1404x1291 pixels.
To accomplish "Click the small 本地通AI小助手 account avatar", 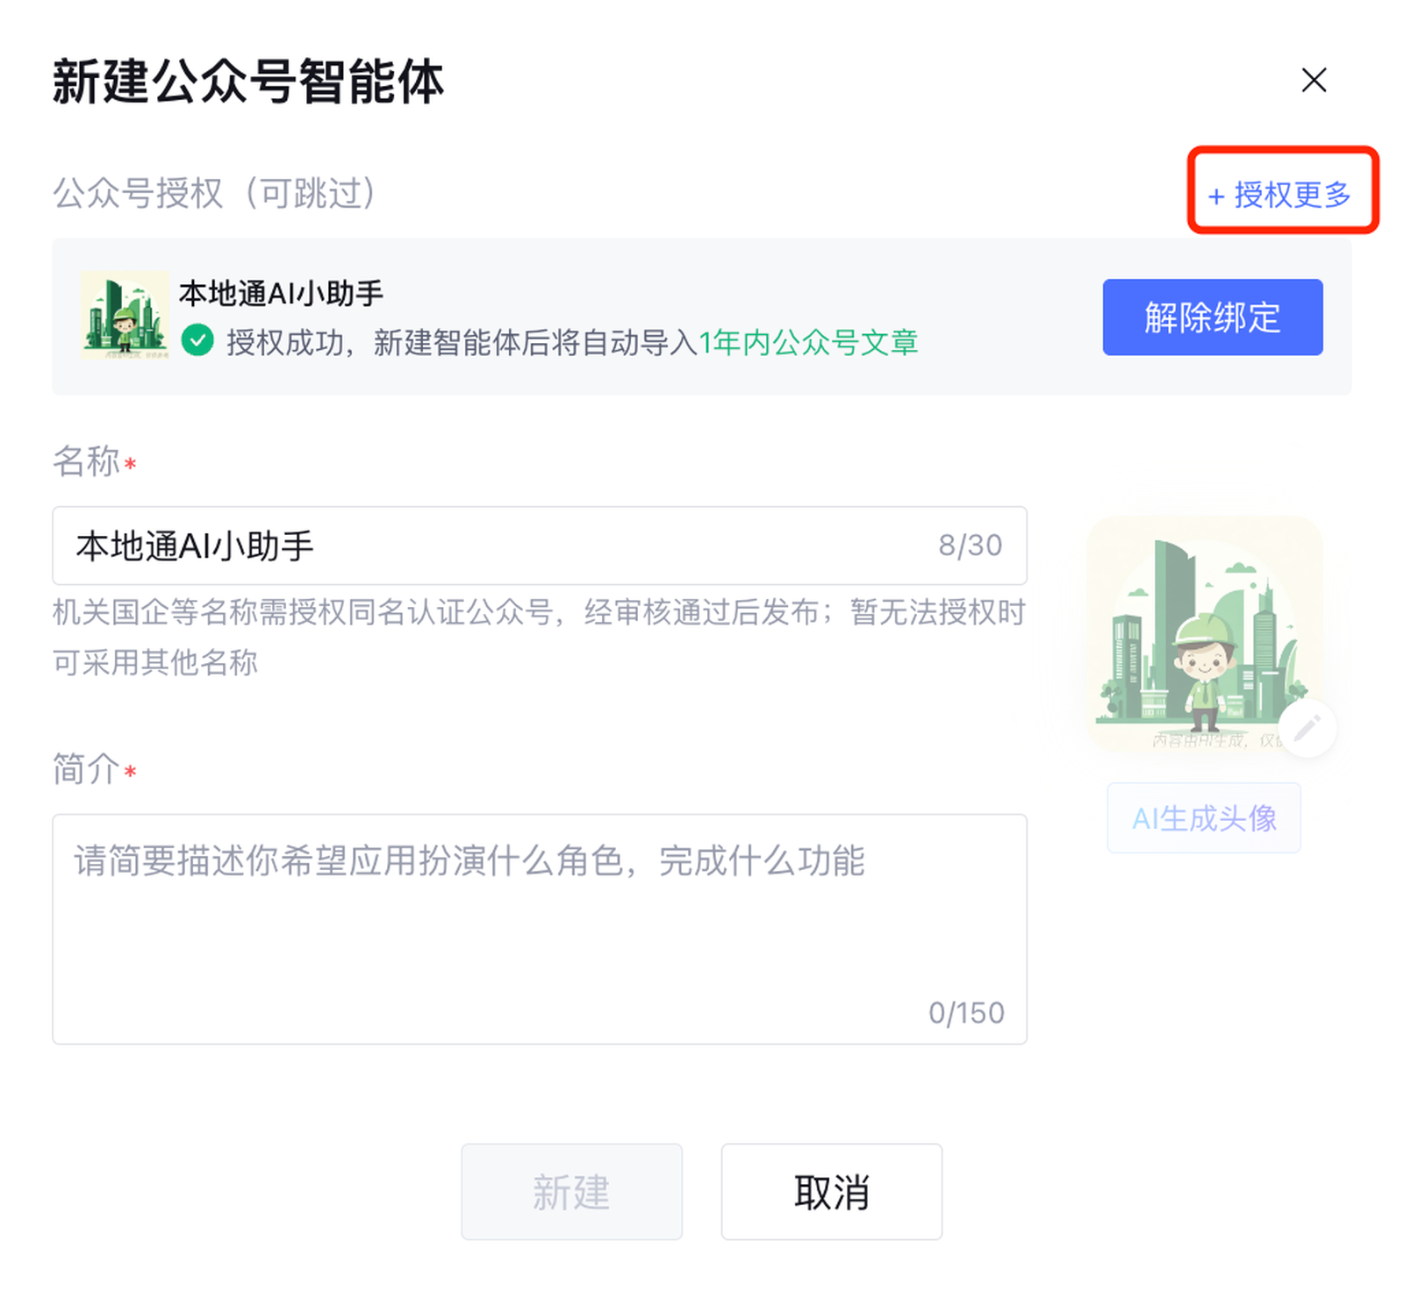I will coord(125,316).
